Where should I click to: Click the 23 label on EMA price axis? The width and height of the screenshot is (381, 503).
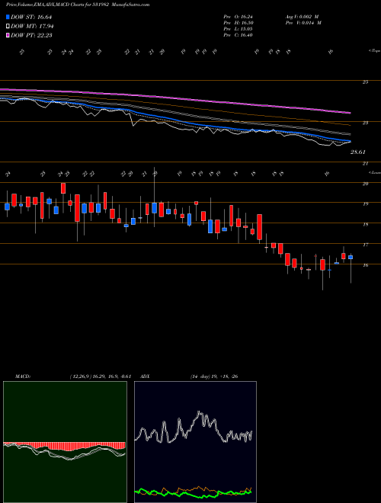coord(365,123)
